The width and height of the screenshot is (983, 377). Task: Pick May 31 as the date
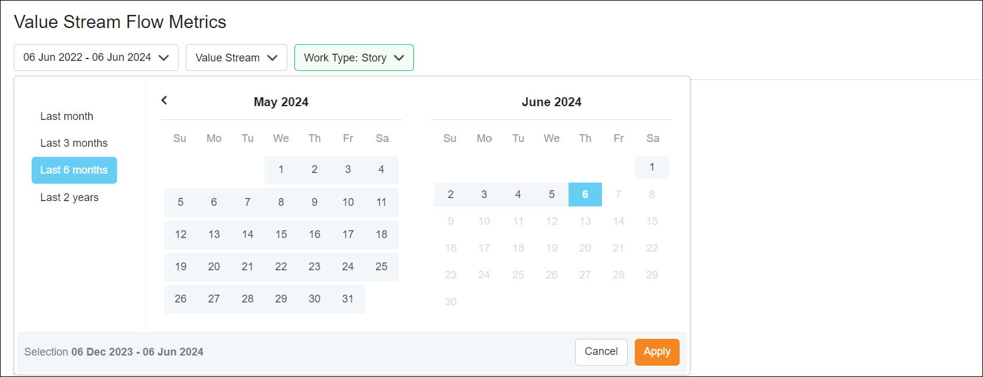pos(348,299)
